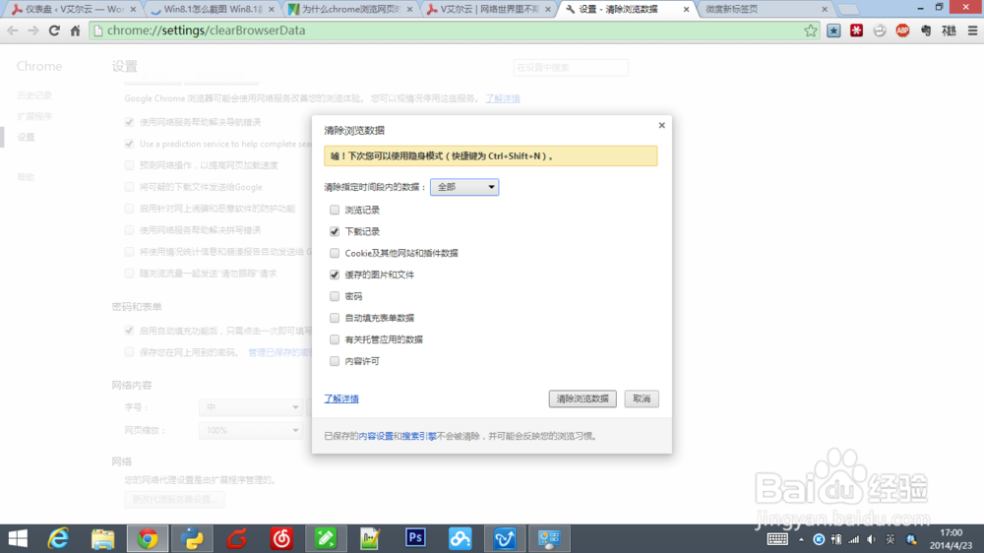Viewport: 984px width, 553px height.
Task: Open the Windows Start button
Action: [18, 538]
